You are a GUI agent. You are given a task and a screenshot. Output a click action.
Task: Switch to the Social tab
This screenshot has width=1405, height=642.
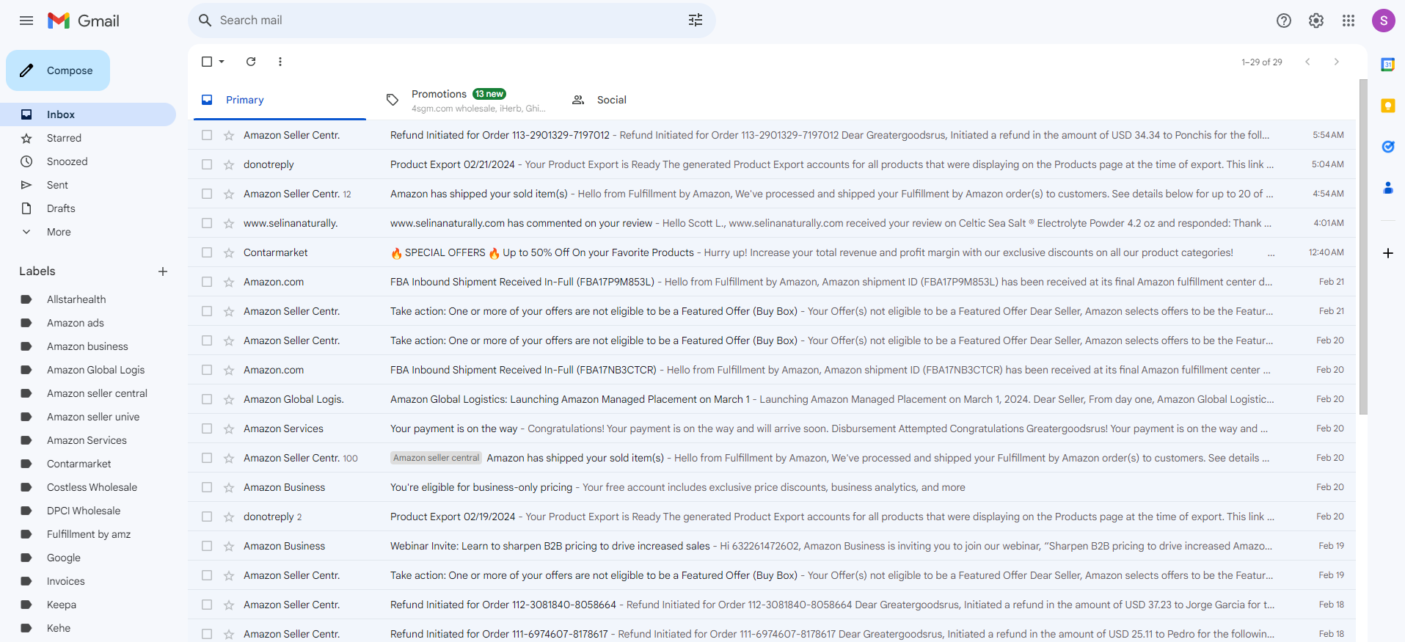coord(651,100)
